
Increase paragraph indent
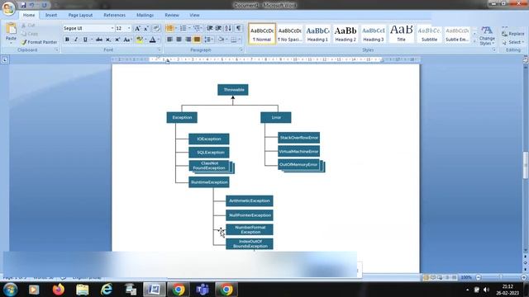[x=218, y=28]
